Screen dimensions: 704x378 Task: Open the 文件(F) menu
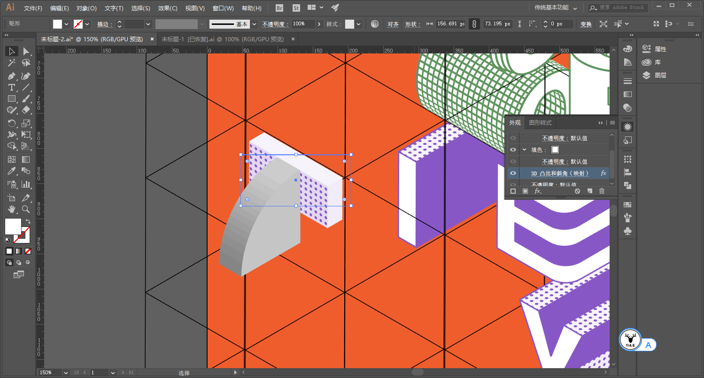pos(33,8)
